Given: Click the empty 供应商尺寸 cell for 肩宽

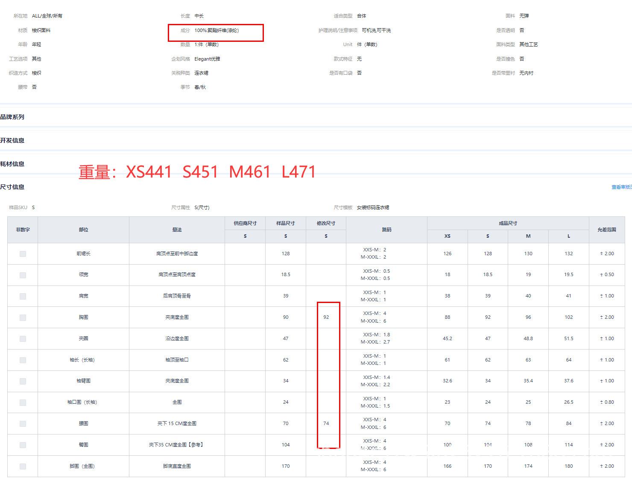Looking at the screenshot, I should [x=245, y=296].
